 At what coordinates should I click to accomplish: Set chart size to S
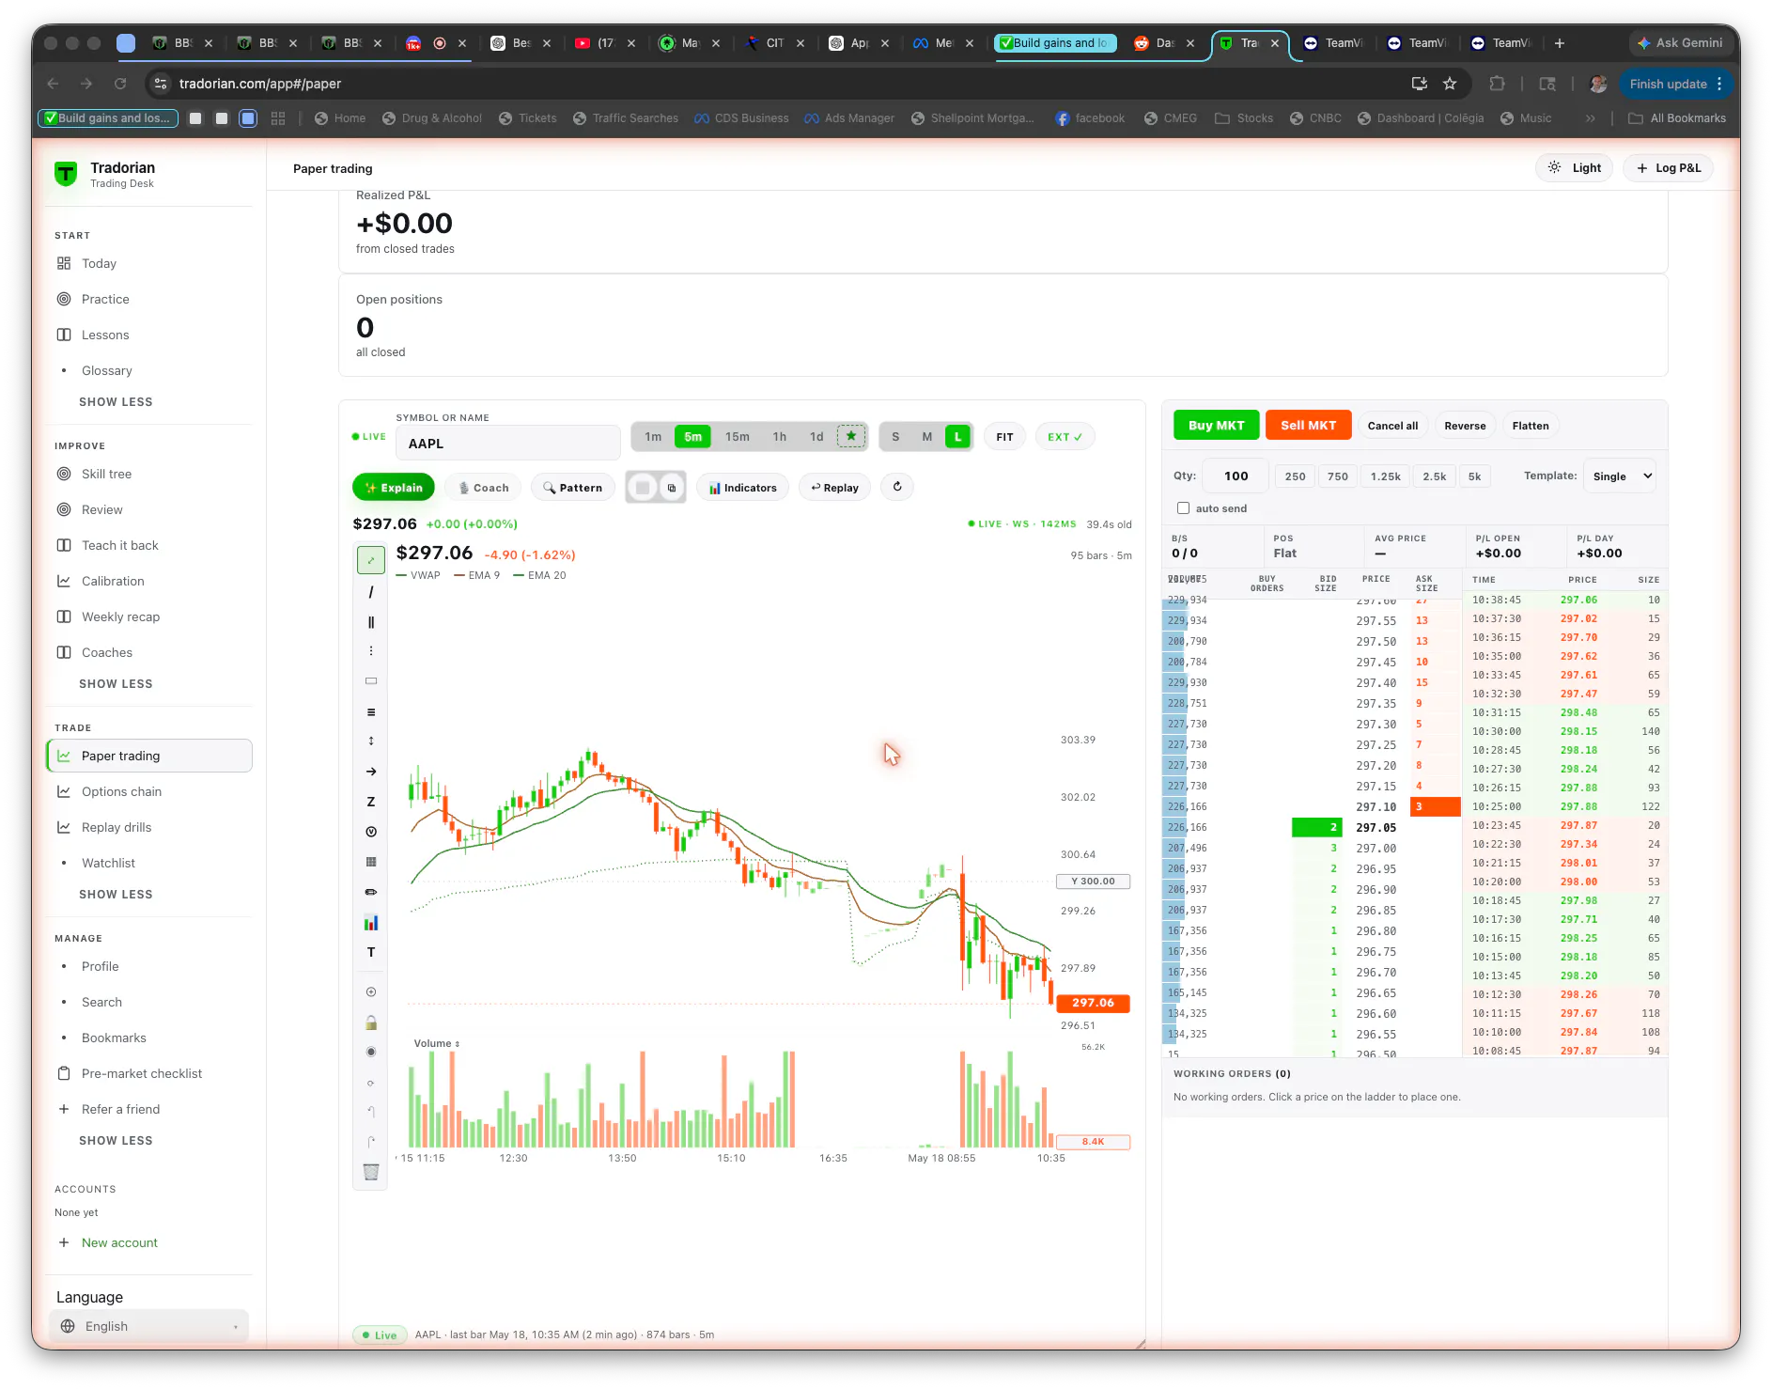pos(895,437)
